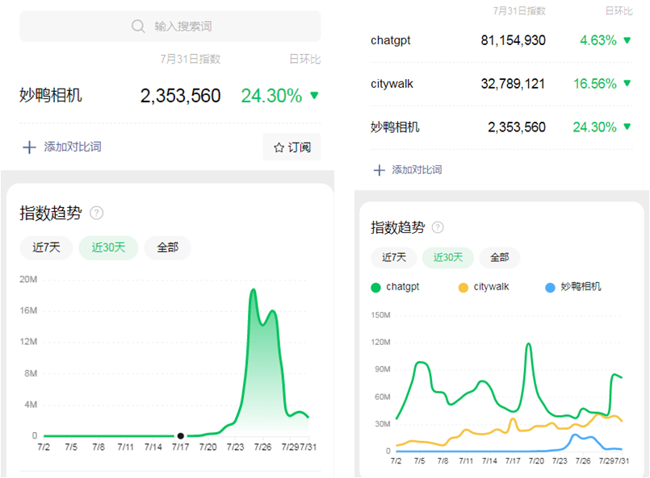Open the help icon next to right 指数趋势
650x478 pixels.
tap(438, 227)
